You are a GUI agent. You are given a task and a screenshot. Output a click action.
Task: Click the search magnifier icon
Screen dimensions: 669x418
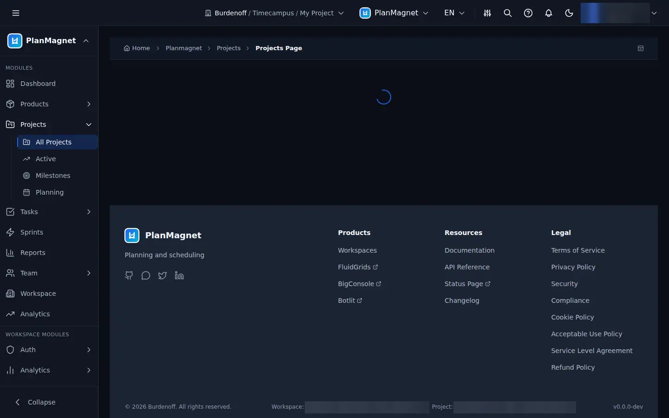click(508, 13)
